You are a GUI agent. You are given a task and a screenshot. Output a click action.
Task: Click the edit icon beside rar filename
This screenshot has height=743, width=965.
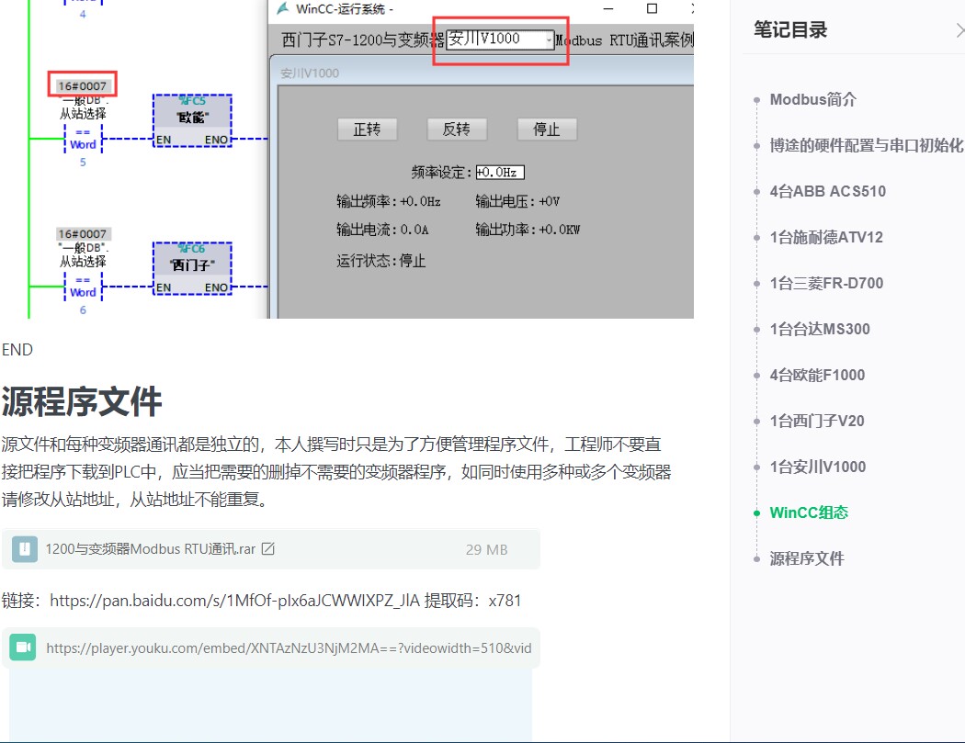click(x=268, y=548)
